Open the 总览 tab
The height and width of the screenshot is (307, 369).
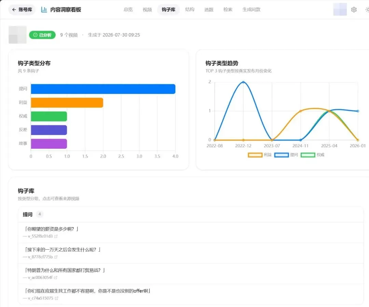(128, 10)
